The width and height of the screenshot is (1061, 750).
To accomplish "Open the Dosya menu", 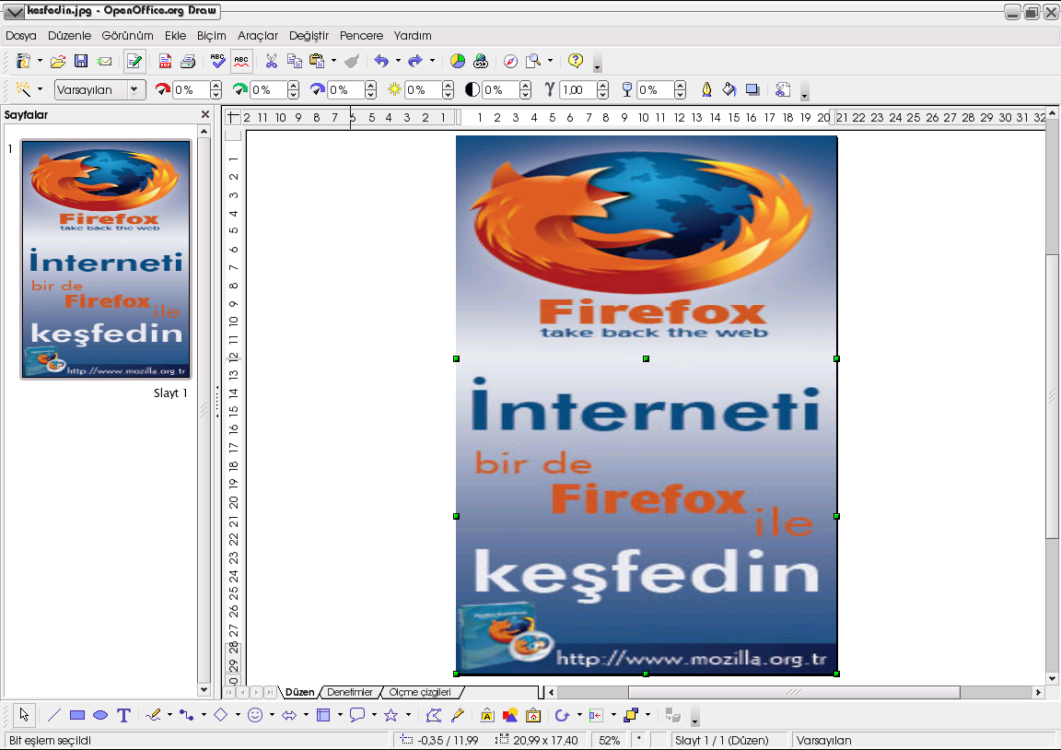I will point(21,35).
